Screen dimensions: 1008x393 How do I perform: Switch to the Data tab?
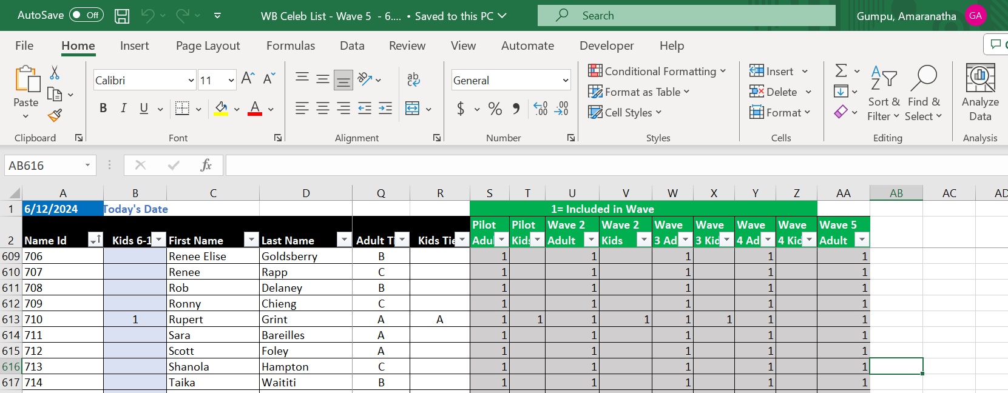[352, 45]
